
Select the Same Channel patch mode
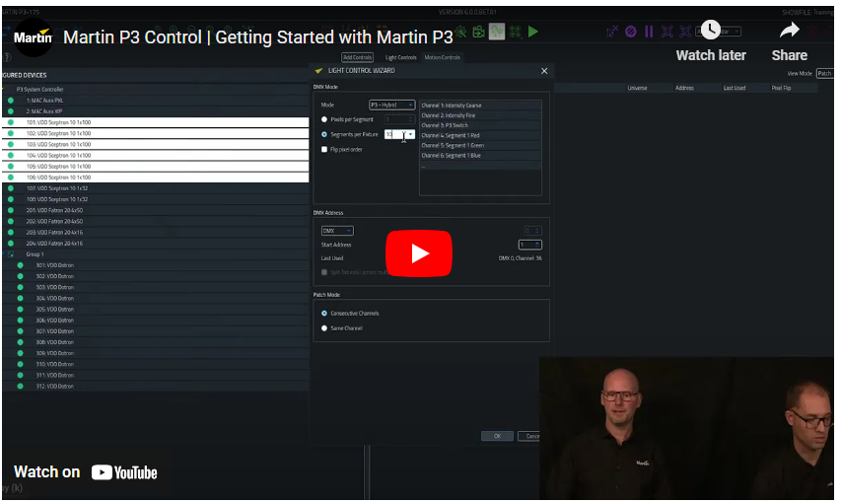coord(324,328)
